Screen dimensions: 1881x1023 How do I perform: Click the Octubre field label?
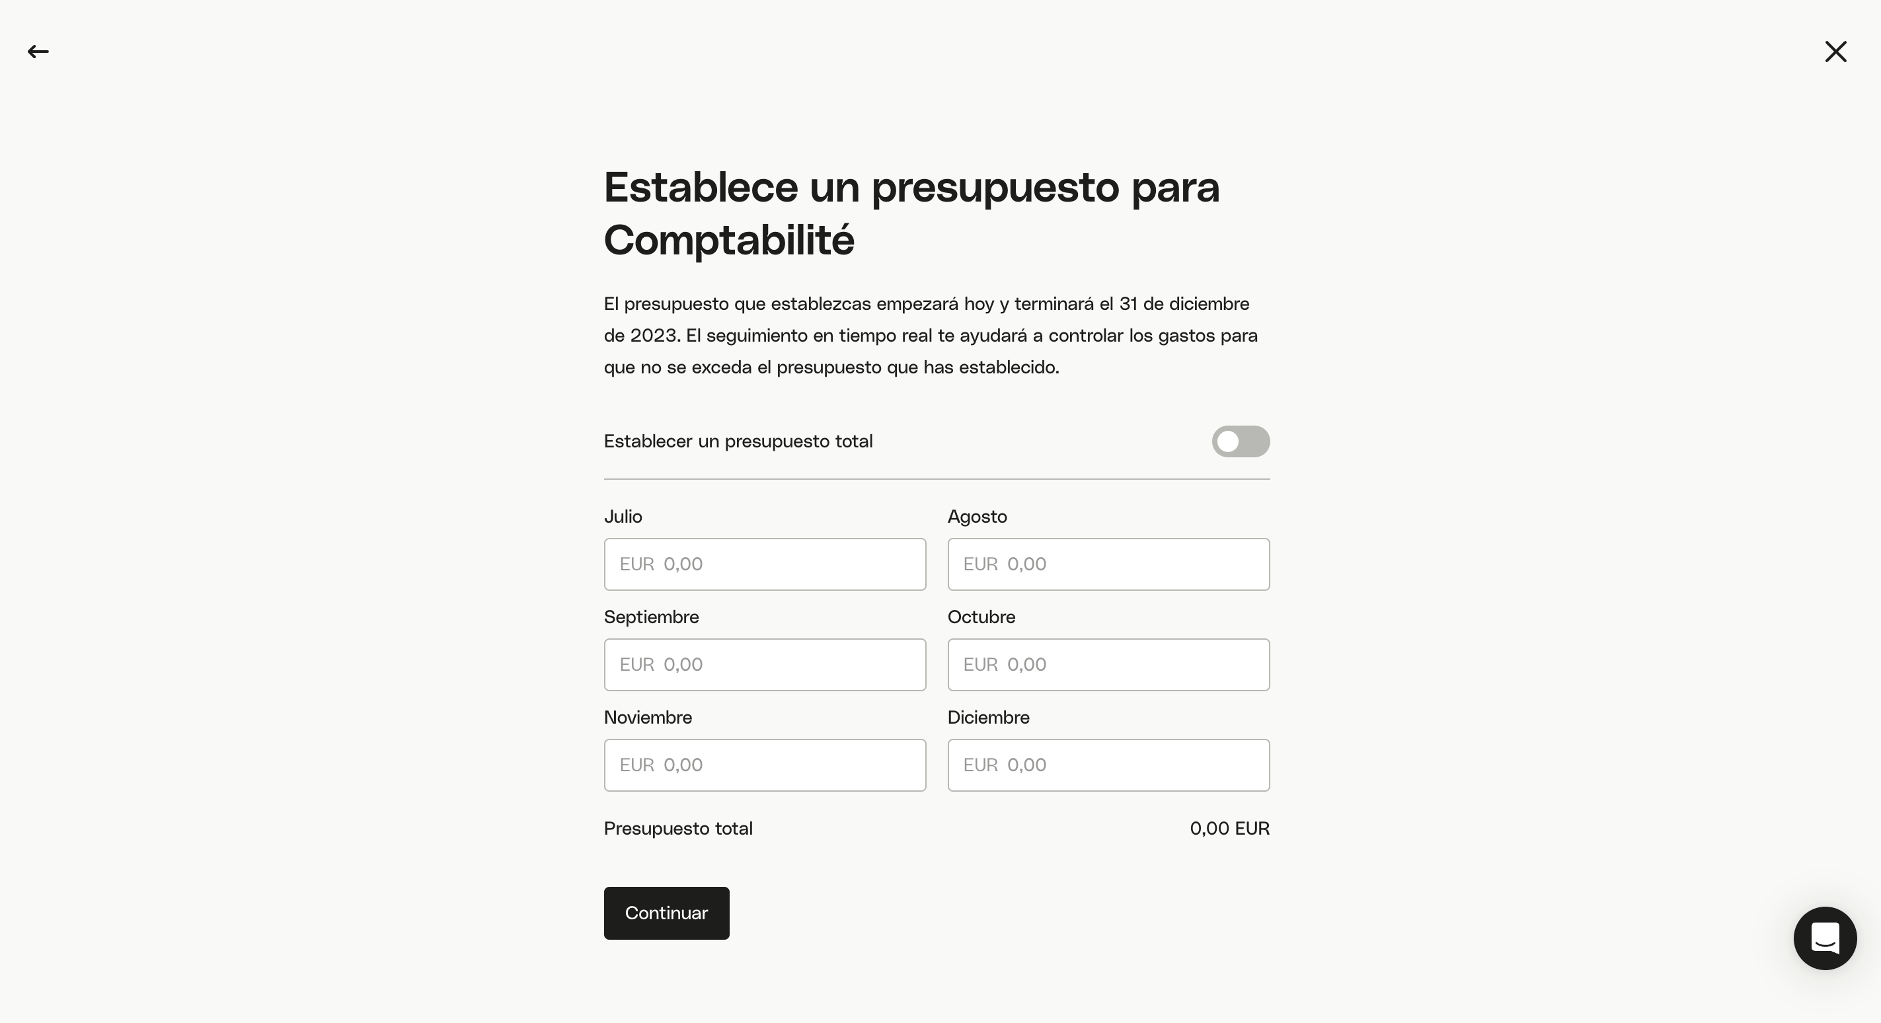tap(981, 617)
